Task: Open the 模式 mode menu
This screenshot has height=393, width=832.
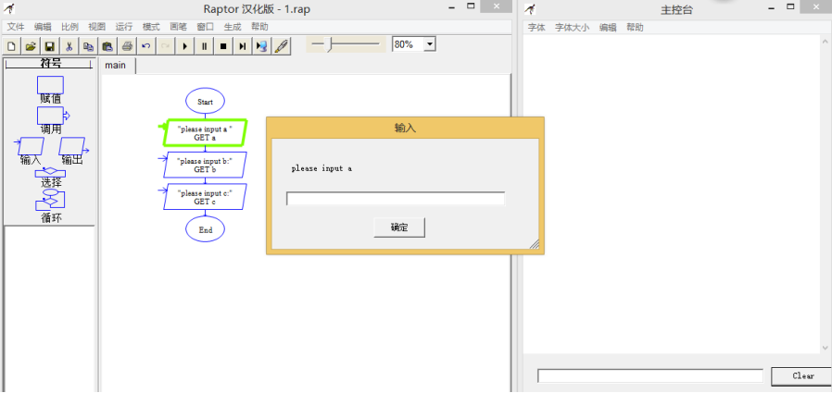Action: coord(151,27)
